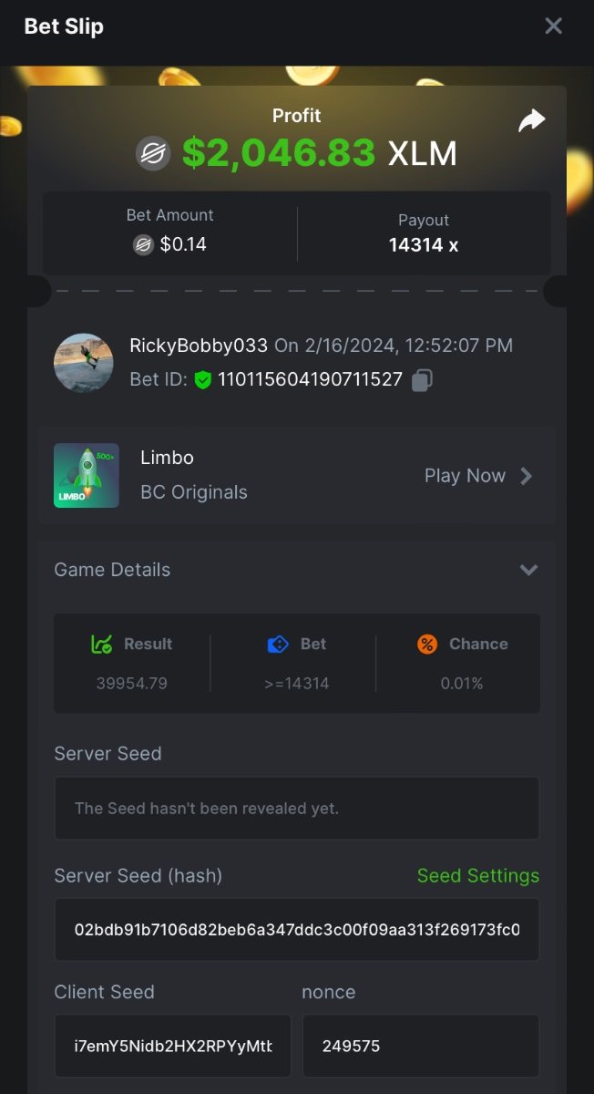Click the Limbo game thumbnail
This screenshot has height=1094, width=594.
87,475
